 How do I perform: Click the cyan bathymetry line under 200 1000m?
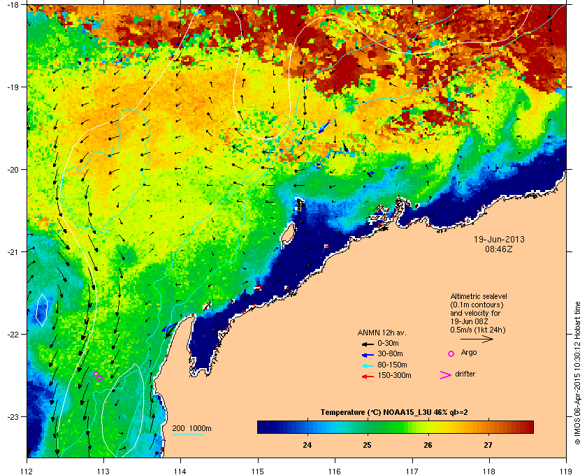(187, 434)
